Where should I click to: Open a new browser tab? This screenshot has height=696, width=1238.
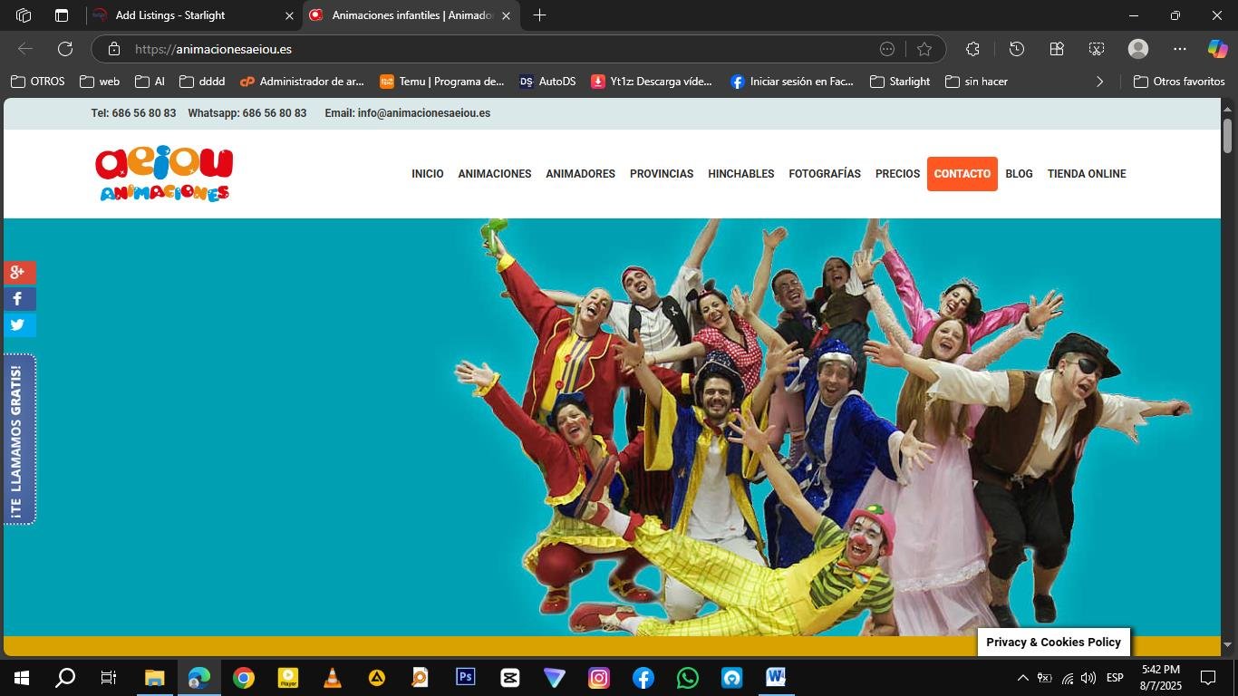point(539,15)
